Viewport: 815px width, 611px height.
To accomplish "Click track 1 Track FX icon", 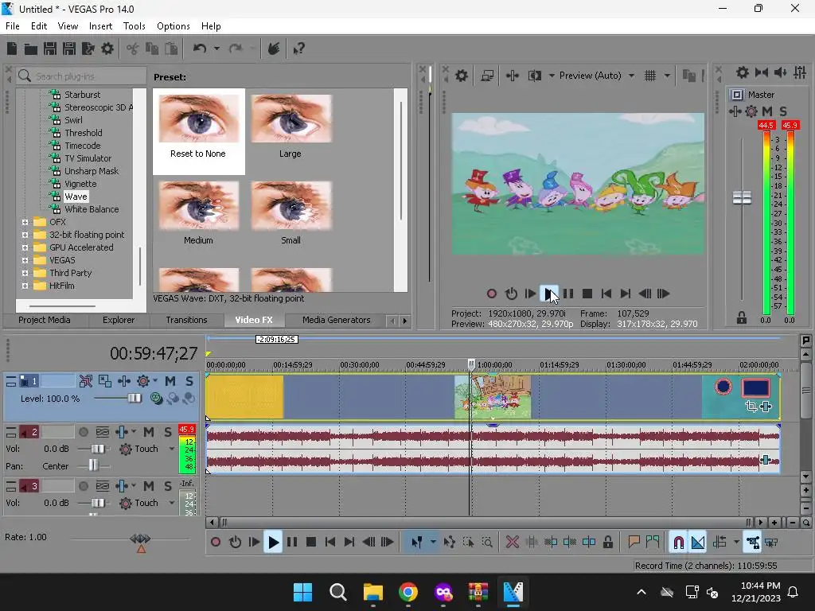I will 123,381.
